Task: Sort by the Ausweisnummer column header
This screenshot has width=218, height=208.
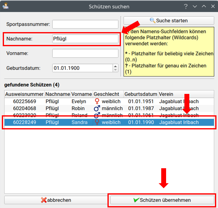Action: tap(24, 94)
